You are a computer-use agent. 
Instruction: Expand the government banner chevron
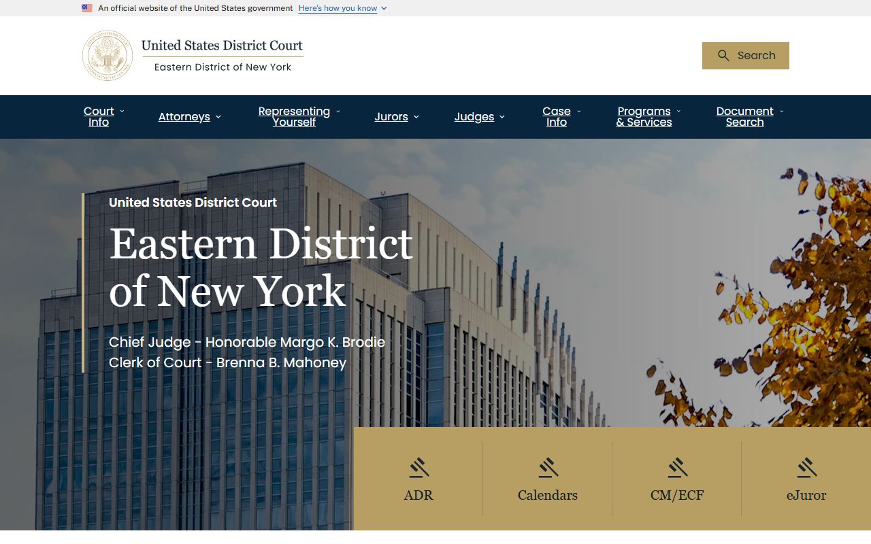[384, 8]
